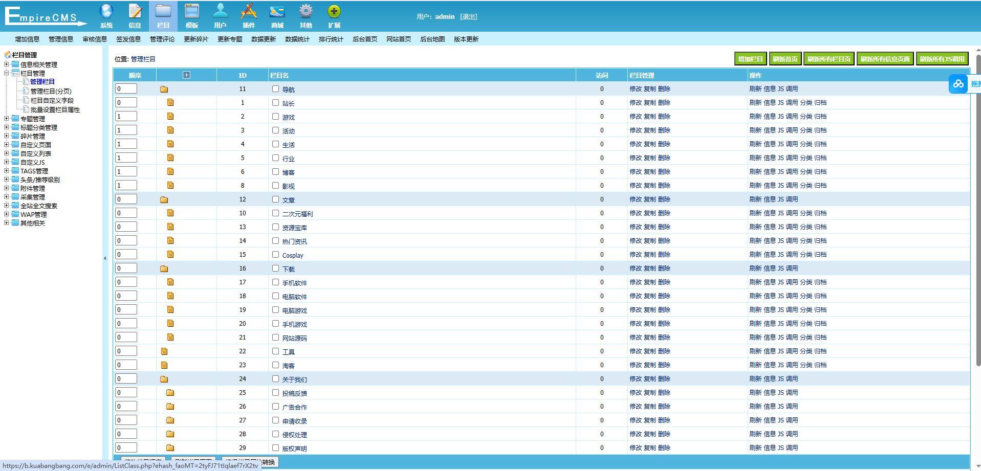Image resolution: width=981 pixels, height=471 pixels.
Task: Click the 信息 notepad icon
Action: [x=135, y=12]
